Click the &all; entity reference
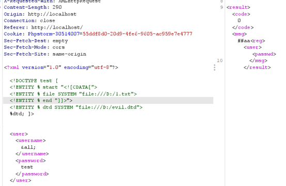 click(x=28, y=147)
